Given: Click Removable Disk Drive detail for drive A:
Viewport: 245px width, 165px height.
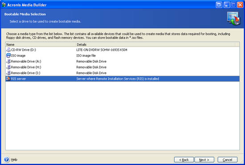Looking at the screenshot, I should click(91, 61).
